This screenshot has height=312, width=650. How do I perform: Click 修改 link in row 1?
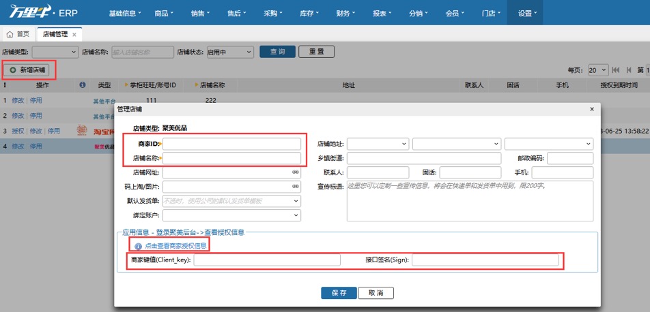pos(18,101)
